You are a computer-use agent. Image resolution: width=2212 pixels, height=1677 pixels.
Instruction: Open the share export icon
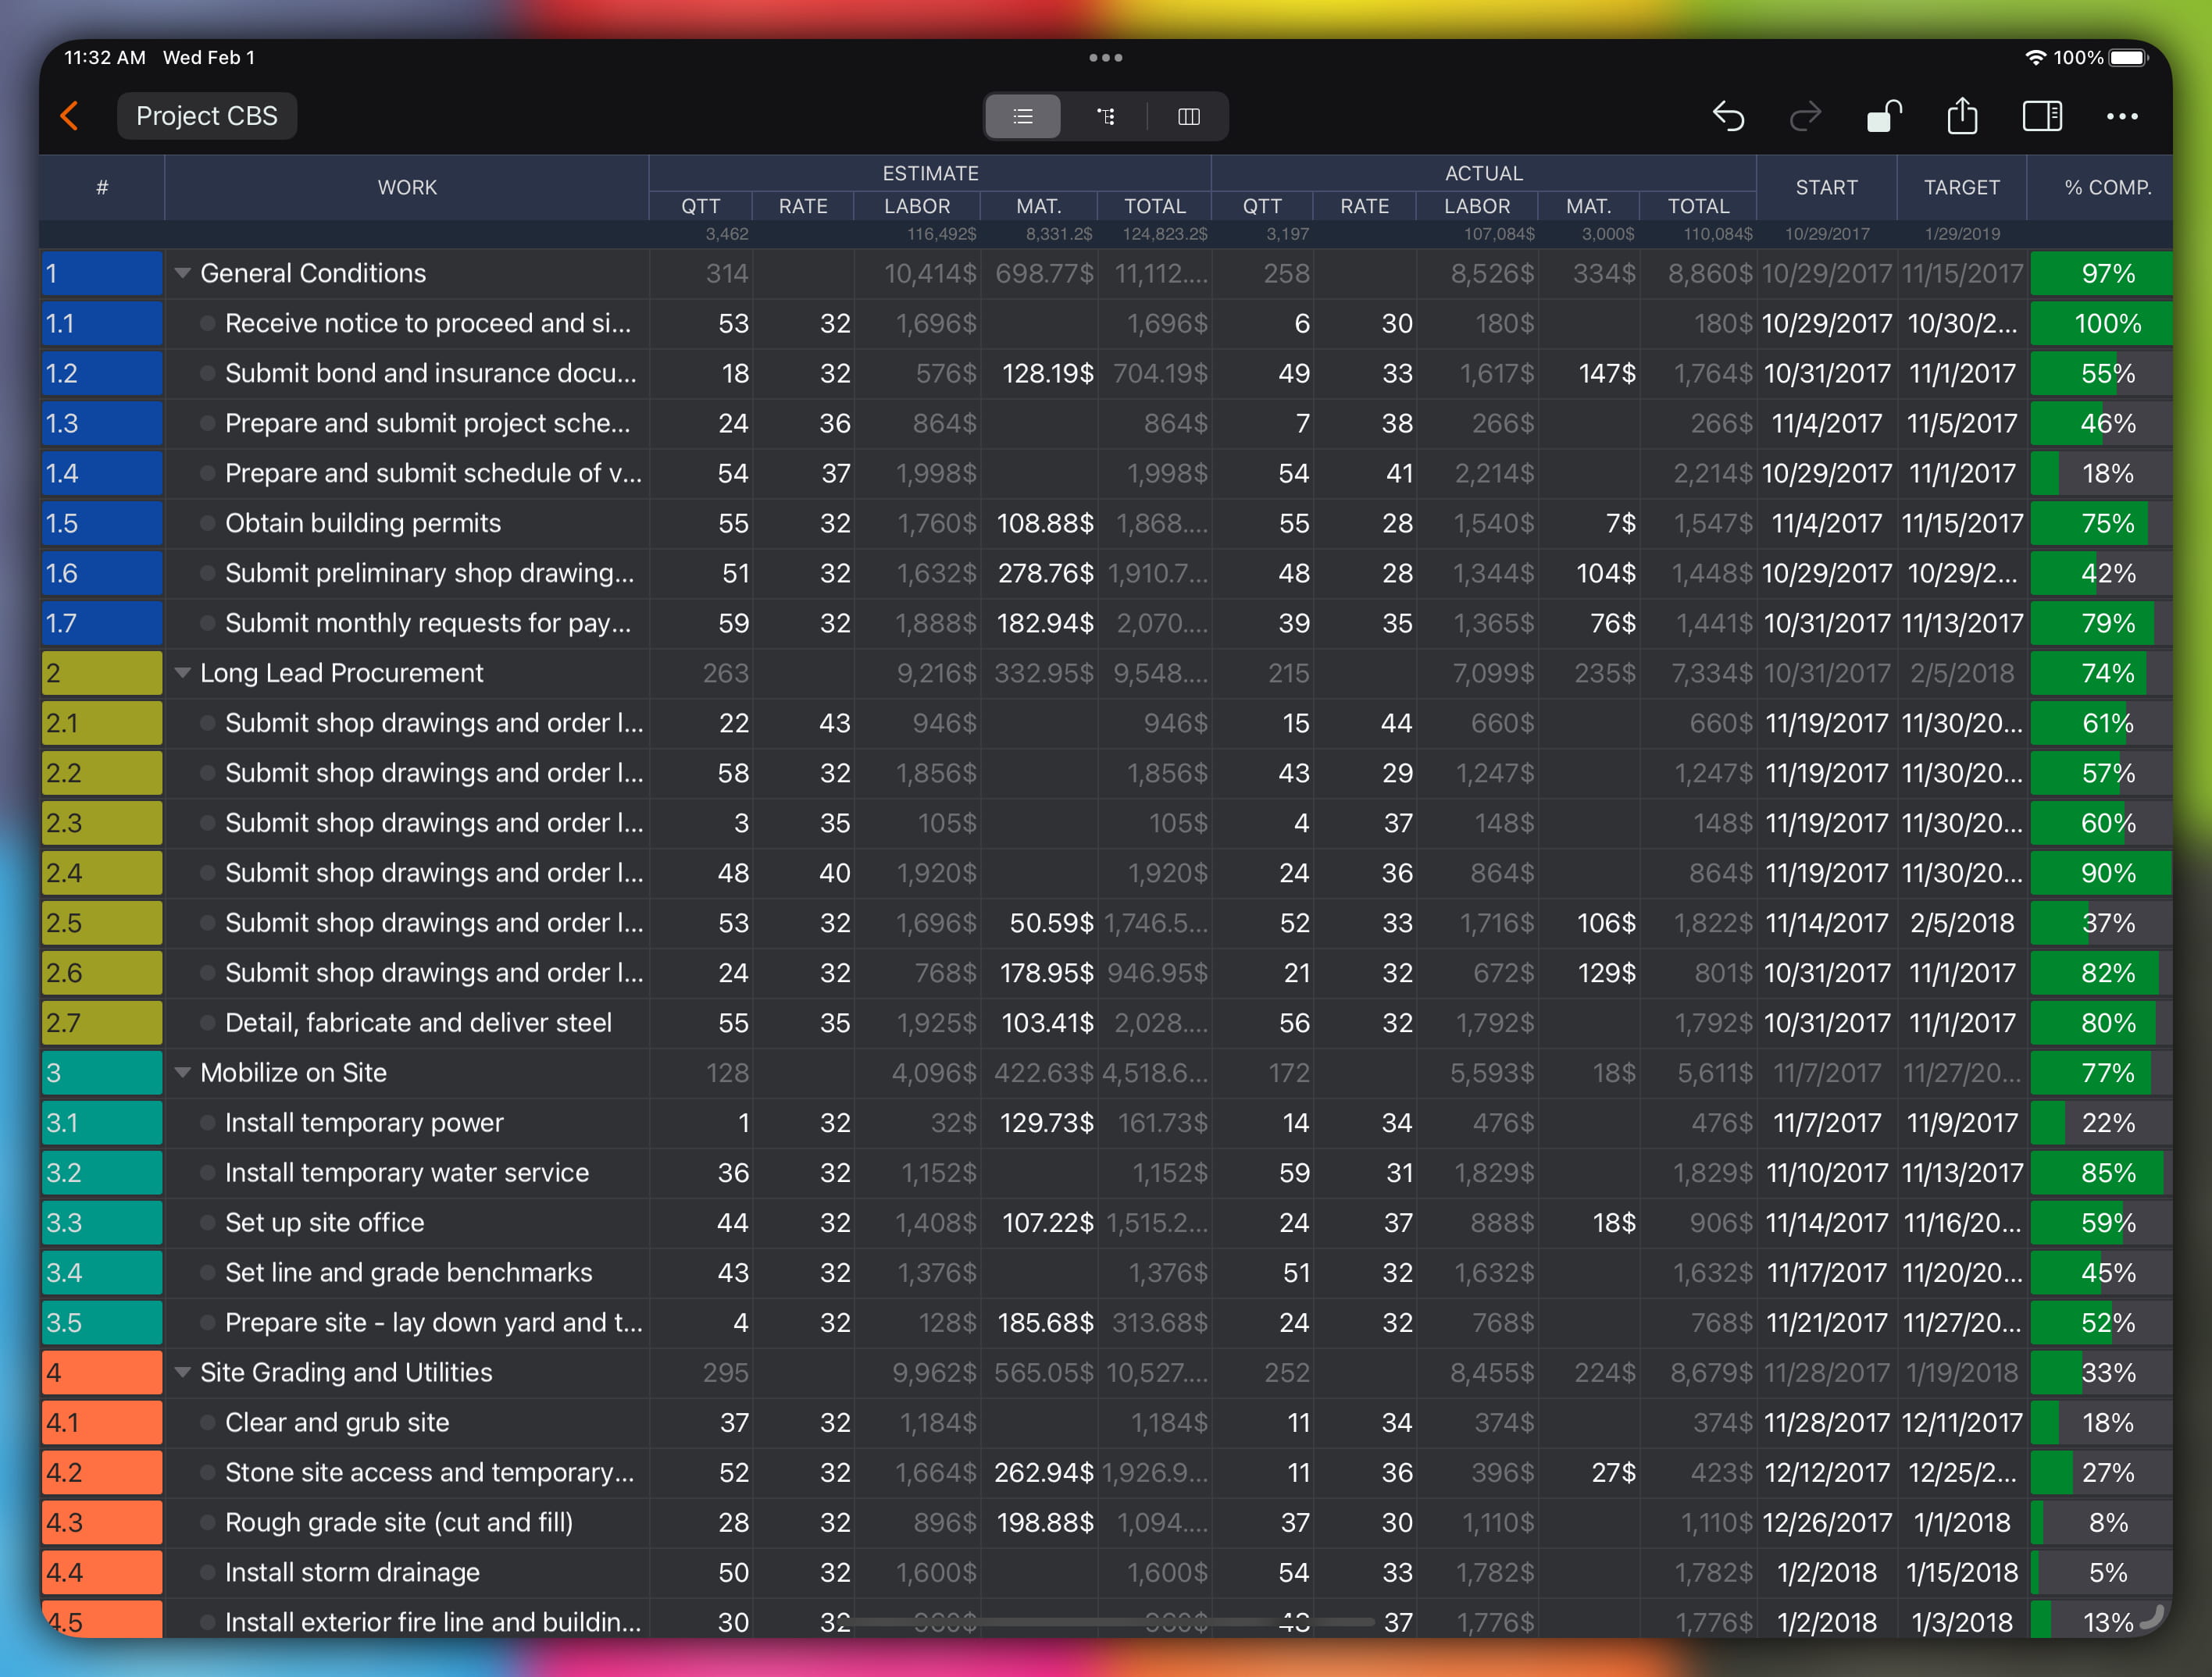point(1962,116)
